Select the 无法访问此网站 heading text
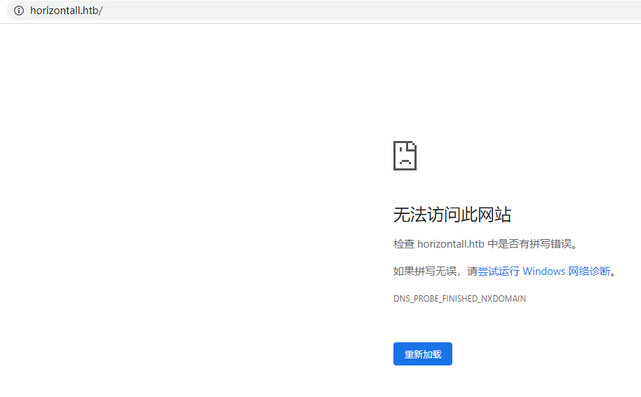 click(452, 215)
